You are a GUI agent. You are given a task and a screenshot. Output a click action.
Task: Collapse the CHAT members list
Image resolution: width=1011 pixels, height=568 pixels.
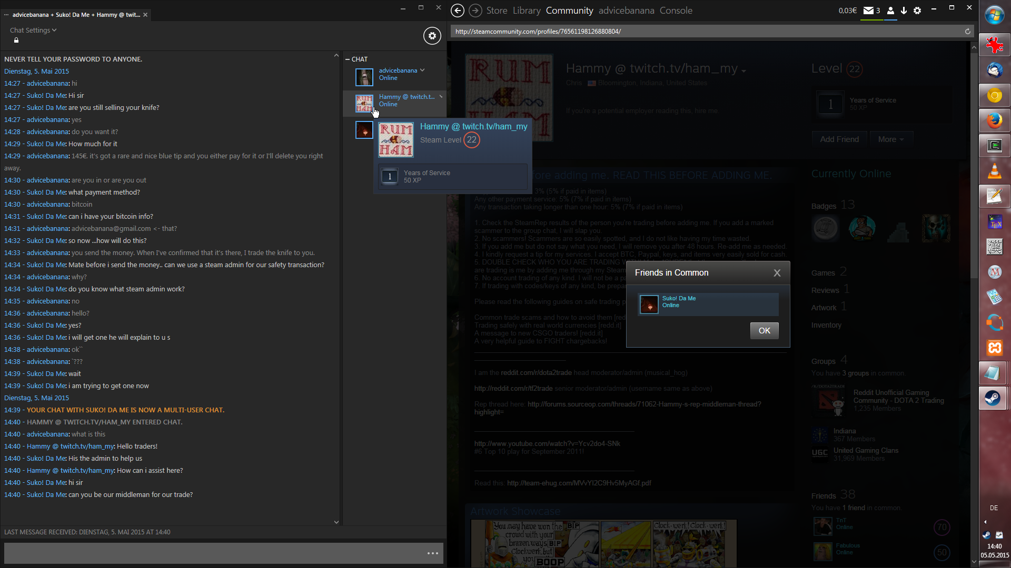point(348,59)
